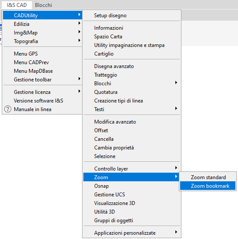
Task: Expand Gestione licenza submenu
Action: click(x=42, y=92)
